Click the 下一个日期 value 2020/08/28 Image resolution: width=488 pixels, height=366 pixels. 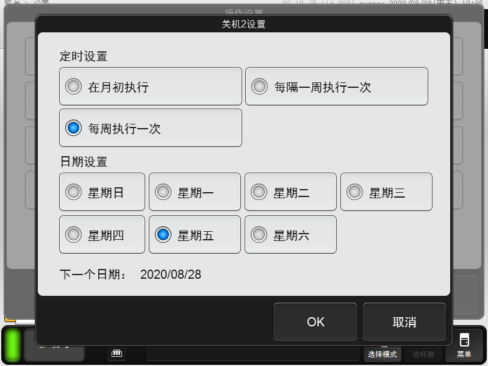pyautogui.click(x=171, y=274)
